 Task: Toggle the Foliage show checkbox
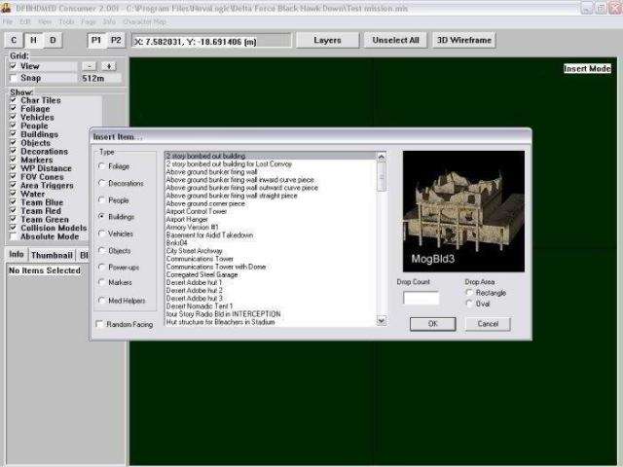[x=12, y=109]
